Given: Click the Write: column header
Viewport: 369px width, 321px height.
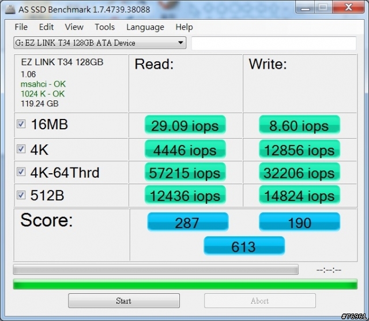Looking at the screenshot, I should [268, 64].
